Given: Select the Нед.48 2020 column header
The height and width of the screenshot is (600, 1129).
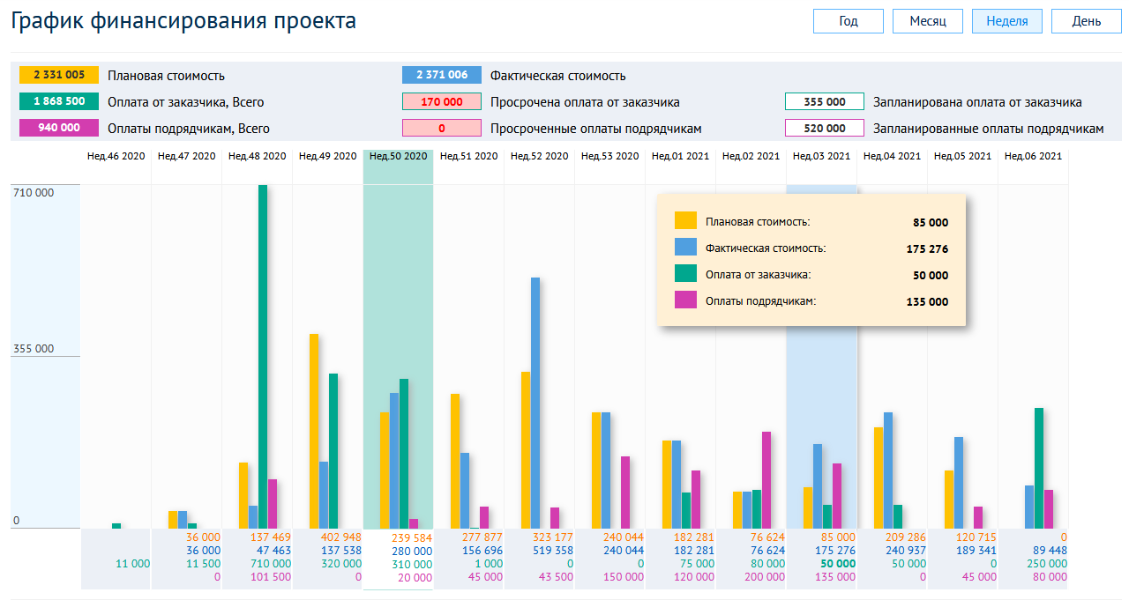Looking at the screenshot, I should (x=258, y=156).
